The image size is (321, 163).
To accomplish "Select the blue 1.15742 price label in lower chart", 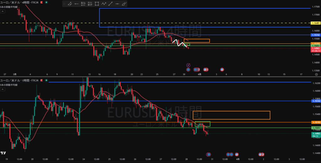I will pyautogui.click(x=315, y=101).
